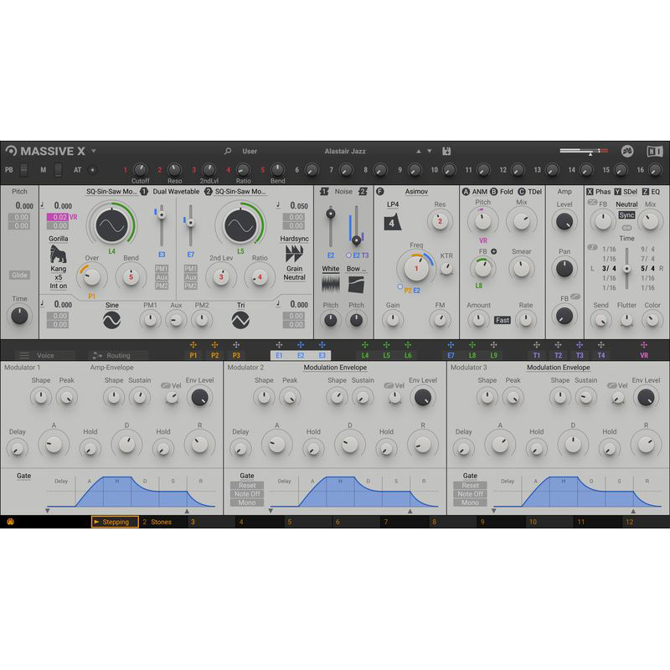
Task: Open preset search with the magnifier icon
Action: (228, 151)
